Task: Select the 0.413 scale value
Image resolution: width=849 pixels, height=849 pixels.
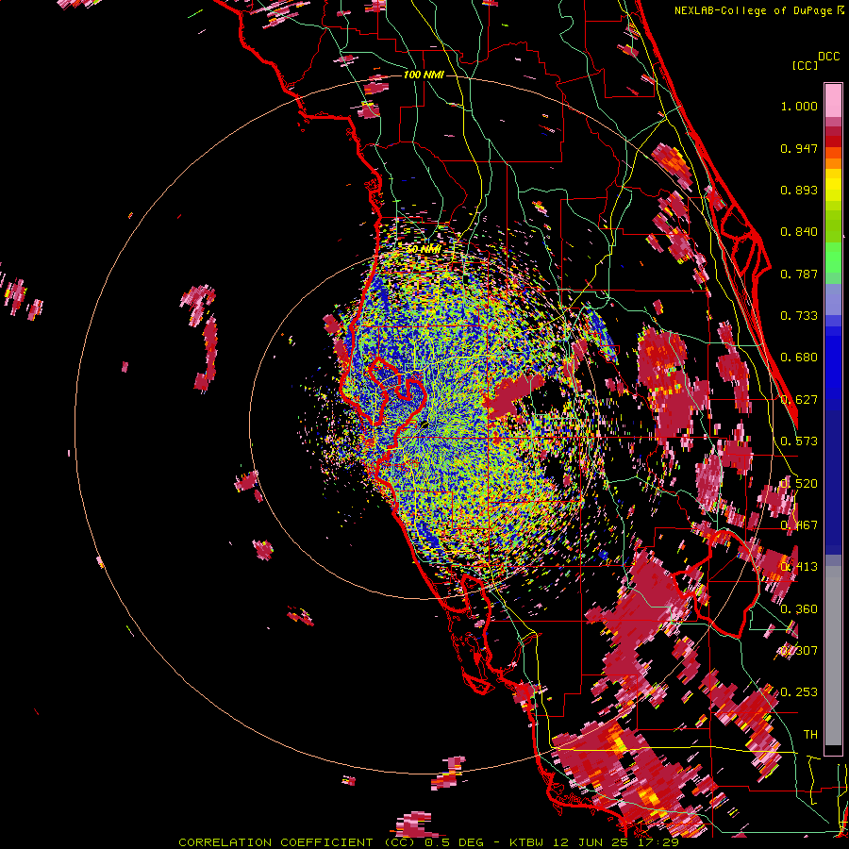Action: [x=799, y=567]
